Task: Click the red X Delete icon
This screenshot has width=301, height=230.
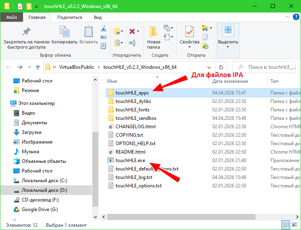Action: 132,31
